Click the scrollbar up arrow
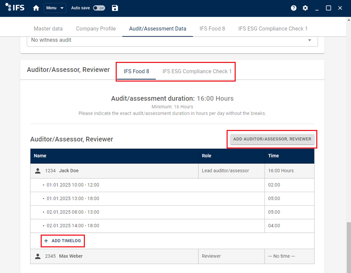This screenshot has width=351, height=273. point(349,20)
